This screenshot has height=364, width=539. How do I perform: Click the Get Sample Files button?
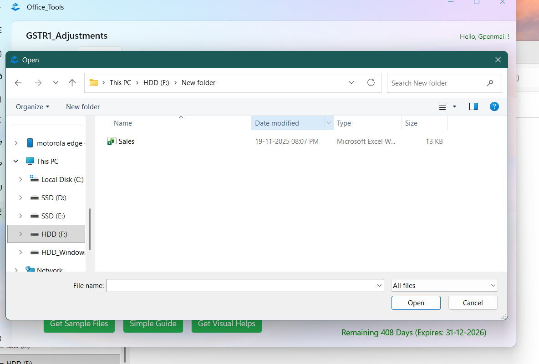[x=79, y=324]
